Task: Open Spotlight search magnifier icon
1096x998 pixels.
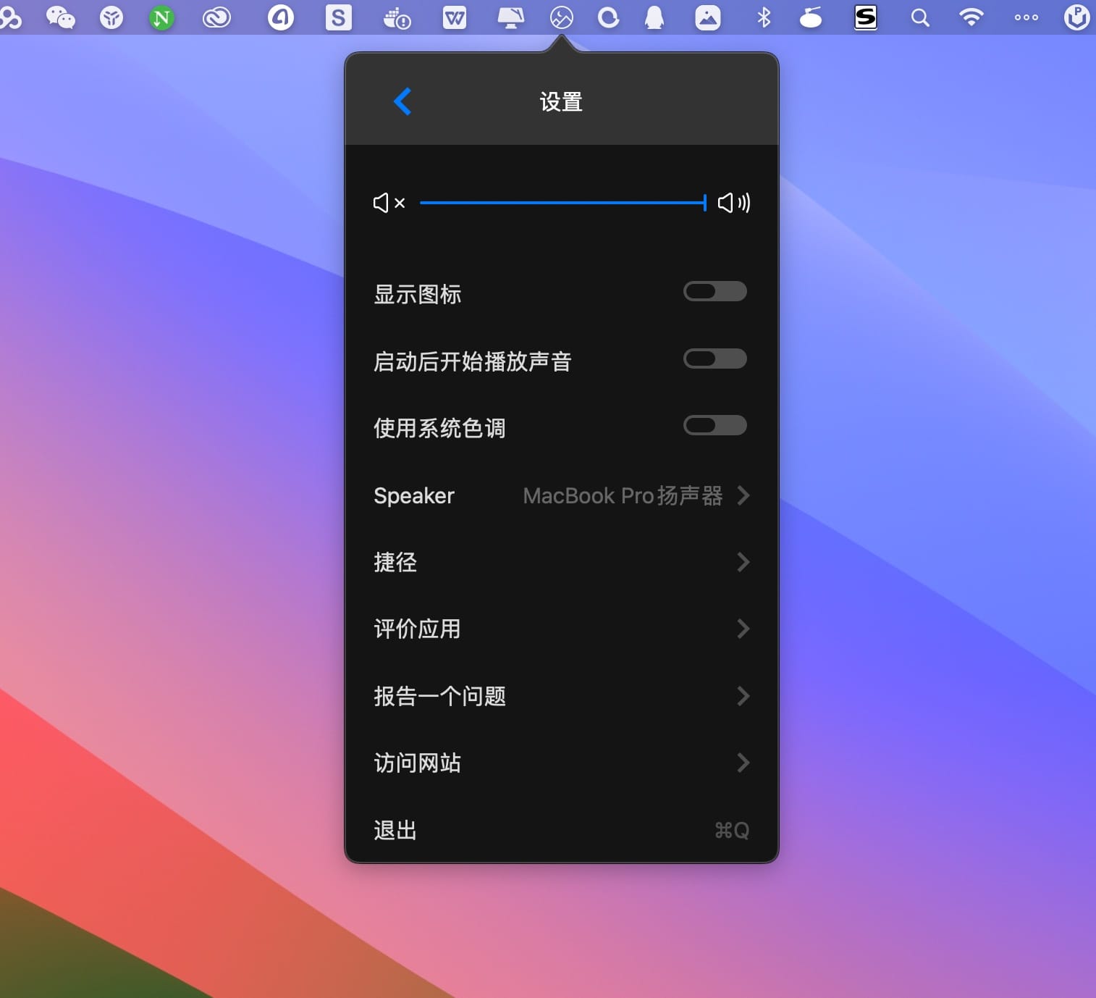Action: tap(919, 17)
